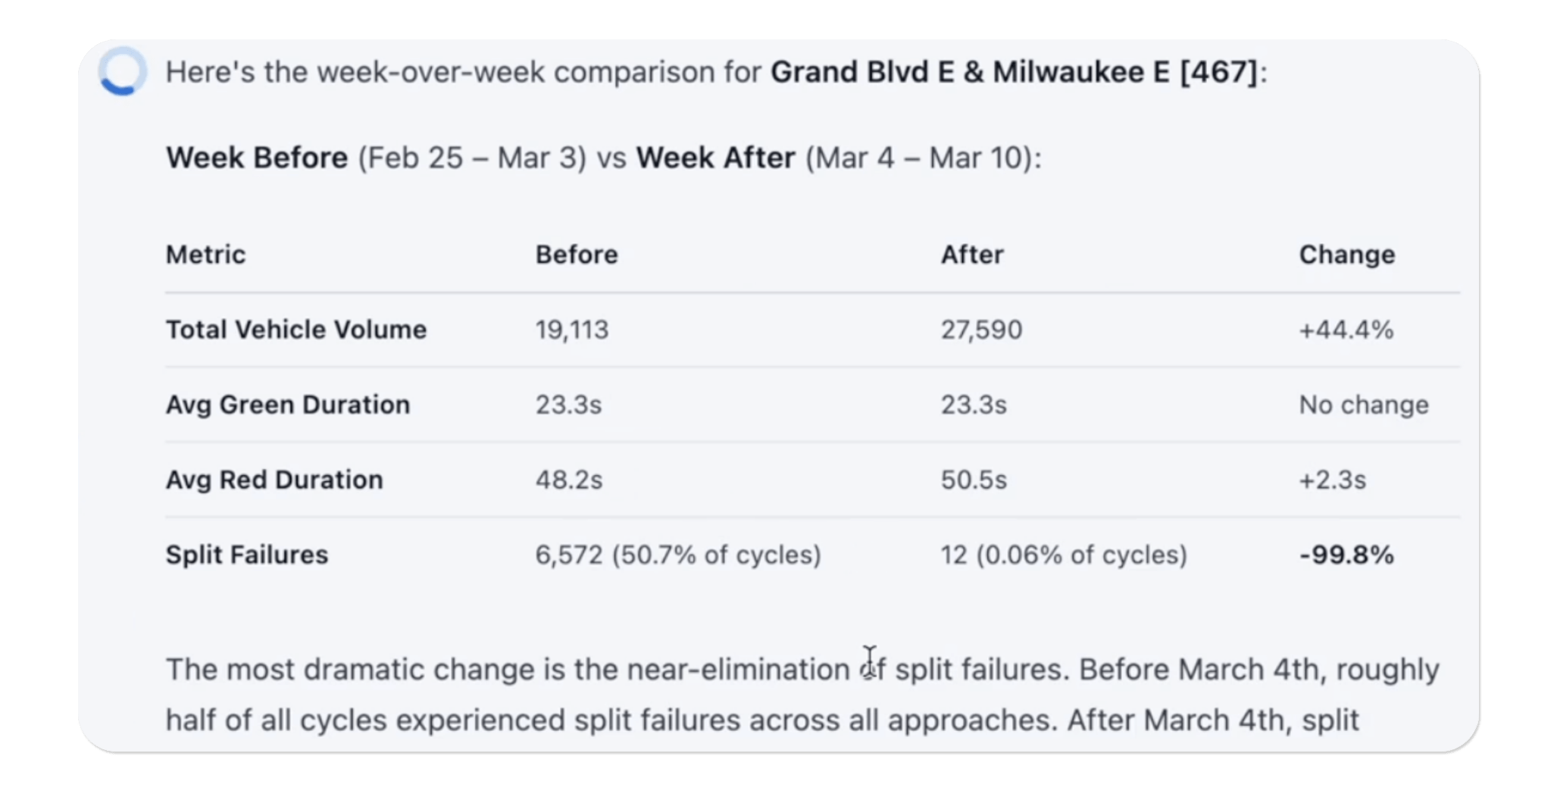
Task: Click the Change column header
Action: pyautogui.click(x=1346, y=255)
